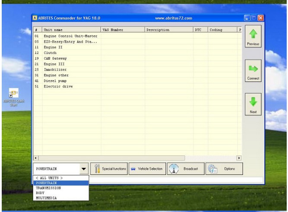288x212 pixels.
Task: Pick MULTIMEDIA from the unit list
Action: [46, 198]
